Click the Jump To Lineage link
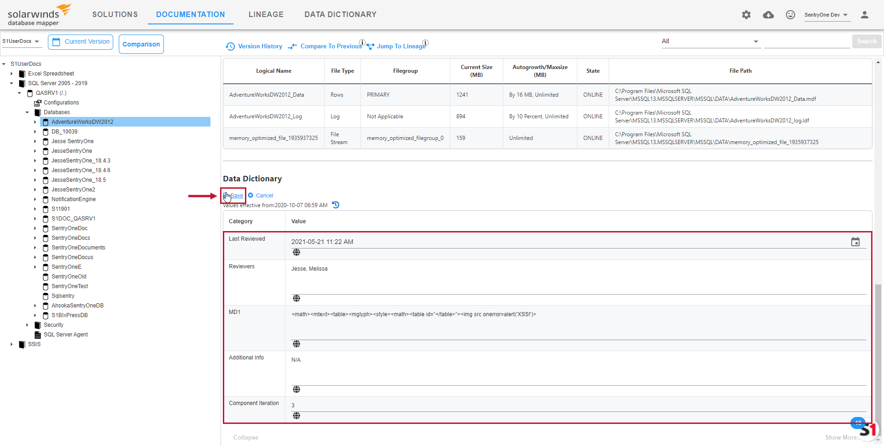 tap(401, 46)
